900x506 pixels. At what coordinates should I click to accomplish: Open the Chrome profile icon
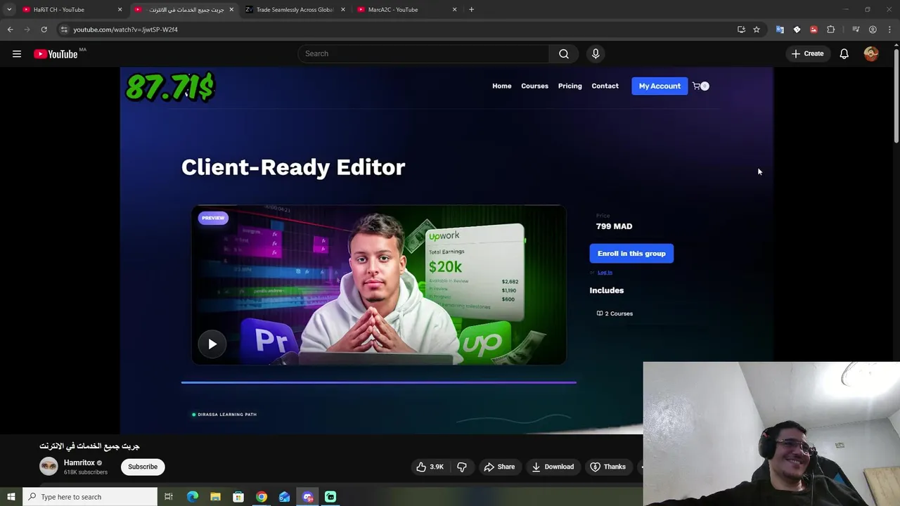tap(873, 30)
